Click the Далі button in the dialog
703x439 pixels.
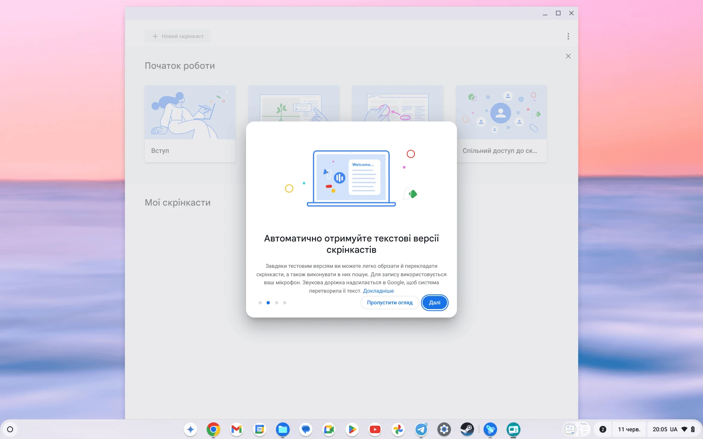point(435,303)
